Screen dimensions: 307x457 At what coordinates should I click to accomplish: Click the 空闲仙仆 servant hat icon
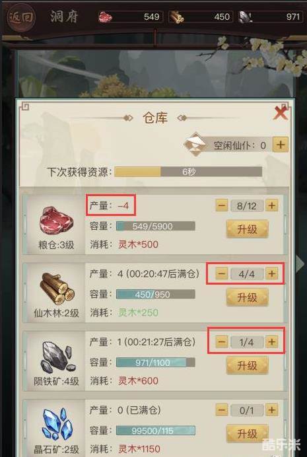pyautogui.click(x=195, y=144)
